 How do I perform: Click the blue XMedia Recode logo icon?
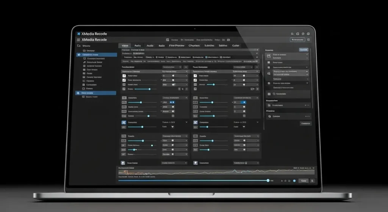(78, 34)
